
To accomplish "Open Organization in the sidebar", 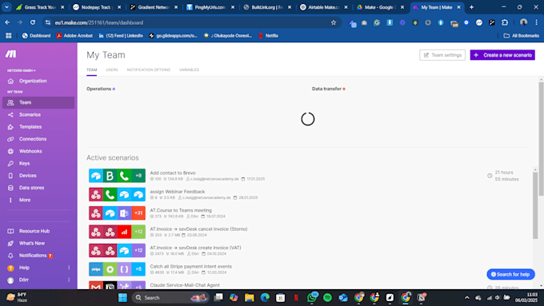I will pyautogui.click(x=33, y=81).
